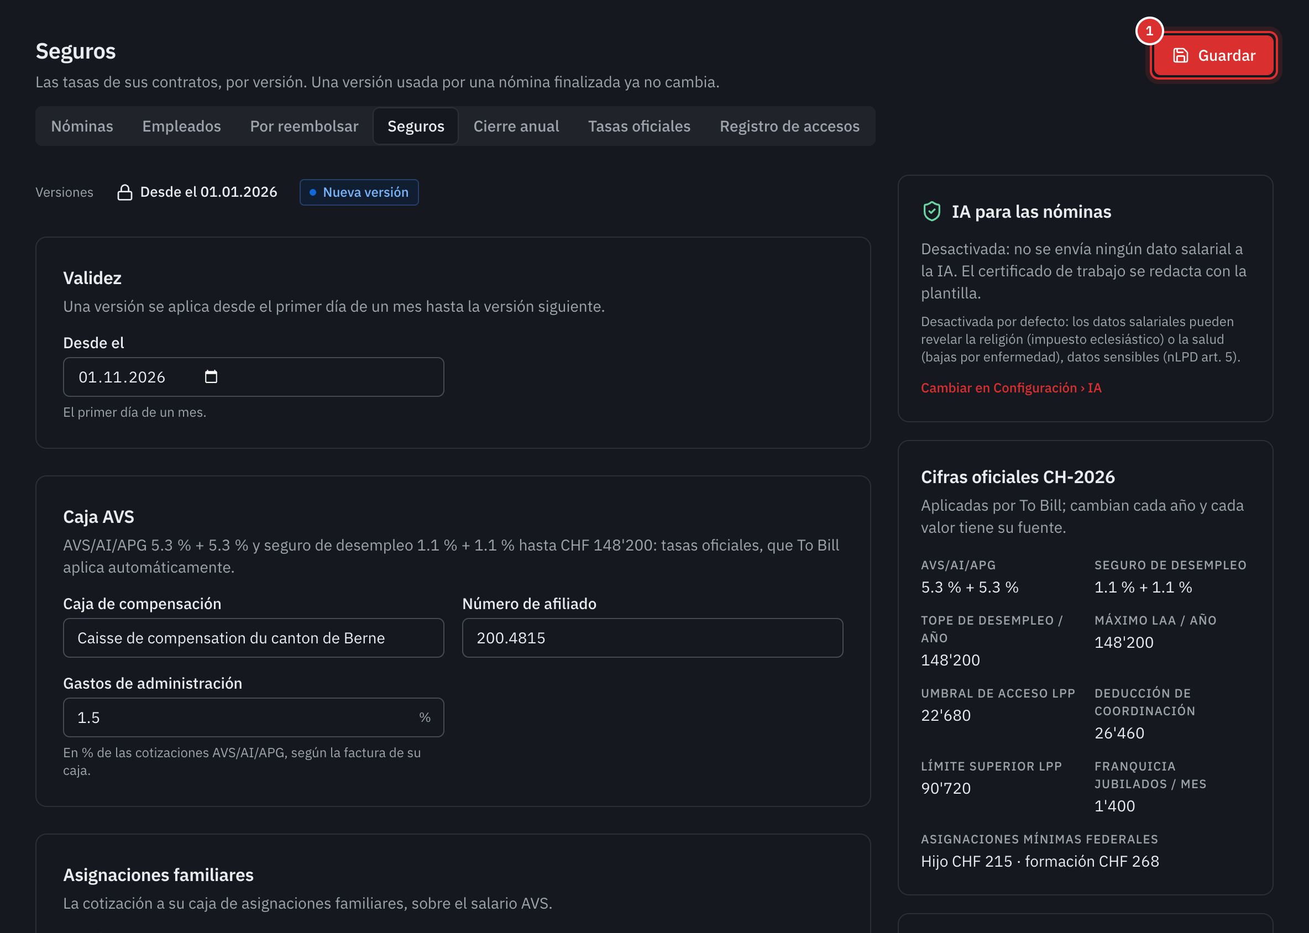Click the 22'680 value under Umbral de acceso LPP

pos(945,715)
